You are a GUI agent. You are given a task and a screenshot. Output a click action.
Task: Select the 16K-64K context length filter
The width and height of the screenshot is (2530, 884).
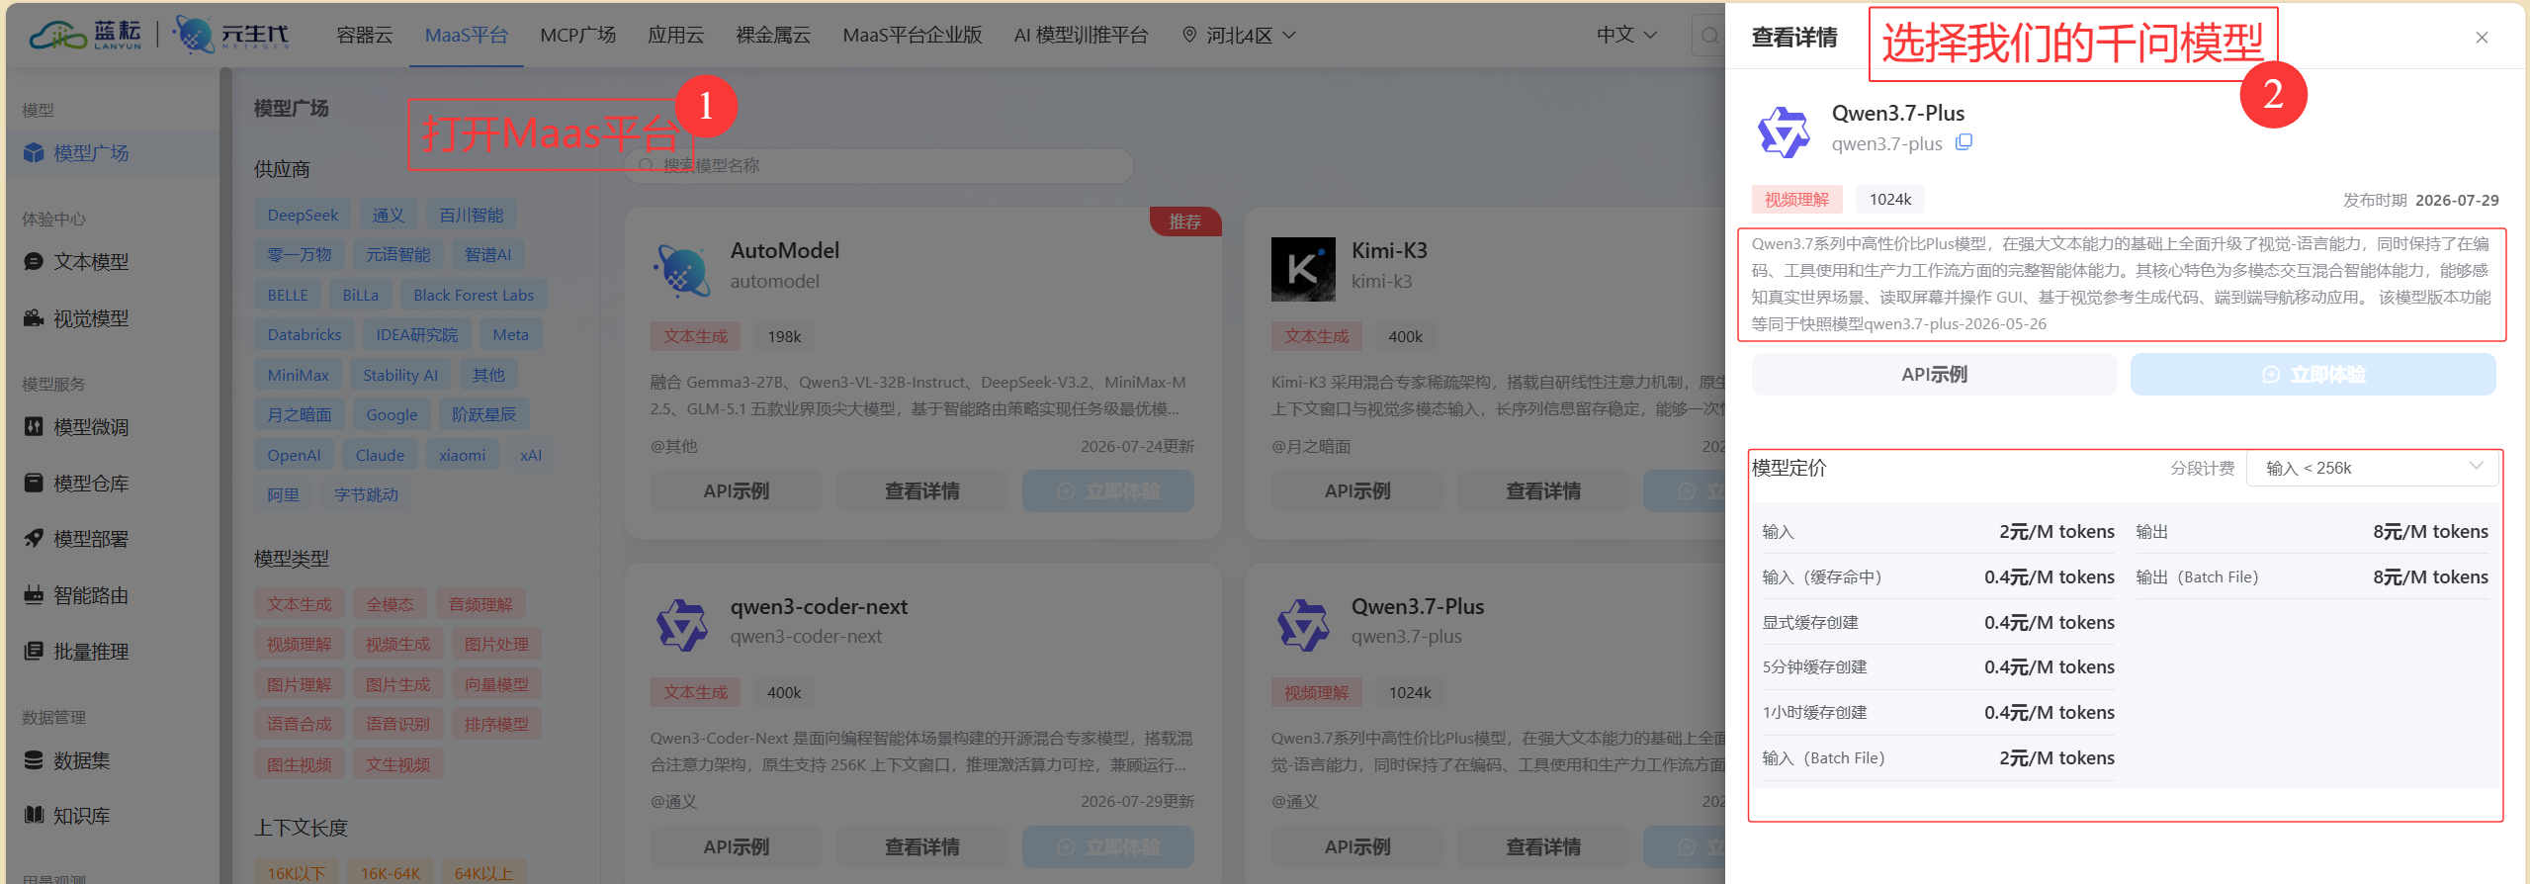(x=391, y=873)
